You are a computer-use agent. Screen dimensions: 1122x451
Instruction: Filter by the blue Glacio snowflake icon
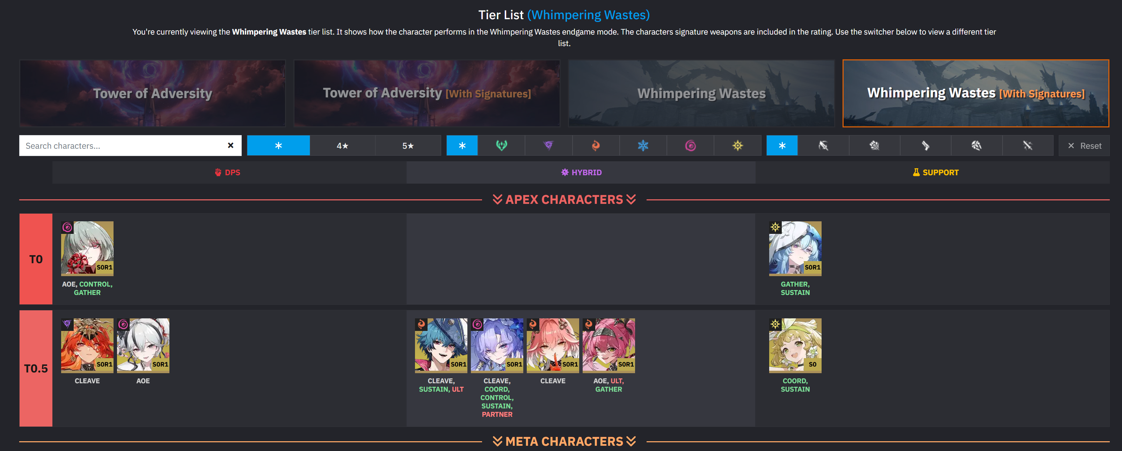tap(643, 146)
